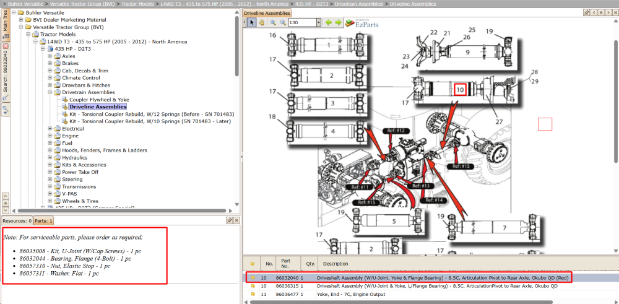
Task: Expand the Cab, Decals & Trim folder
Action: pyautogui.click(x=50, y=71)
